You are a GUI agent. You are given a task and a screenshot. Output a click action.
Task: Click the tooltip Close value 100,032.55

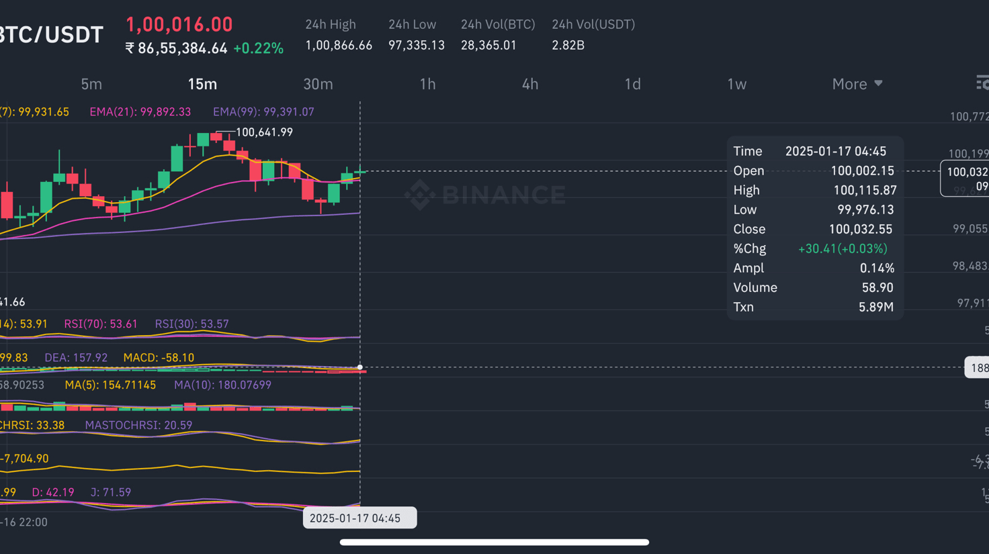click(x=861, y=229)
